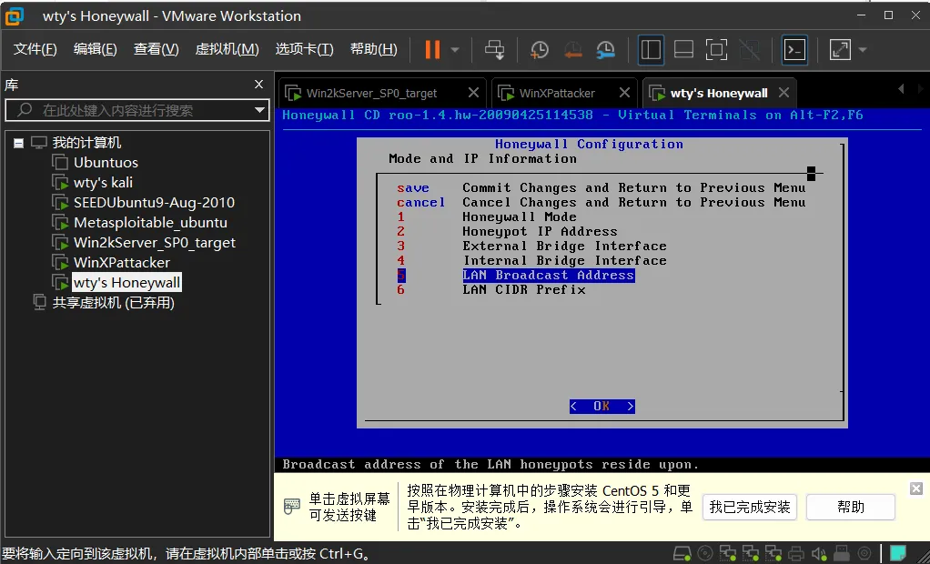Open the 虚拟机(M) menu
Viewport: 930px width, 564px height.
[x=227, y=49]
